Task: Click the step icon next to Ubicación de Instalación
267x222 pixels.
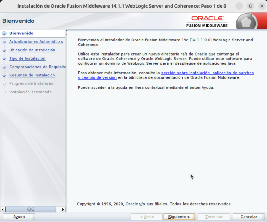Action: [x=4, y=50]
